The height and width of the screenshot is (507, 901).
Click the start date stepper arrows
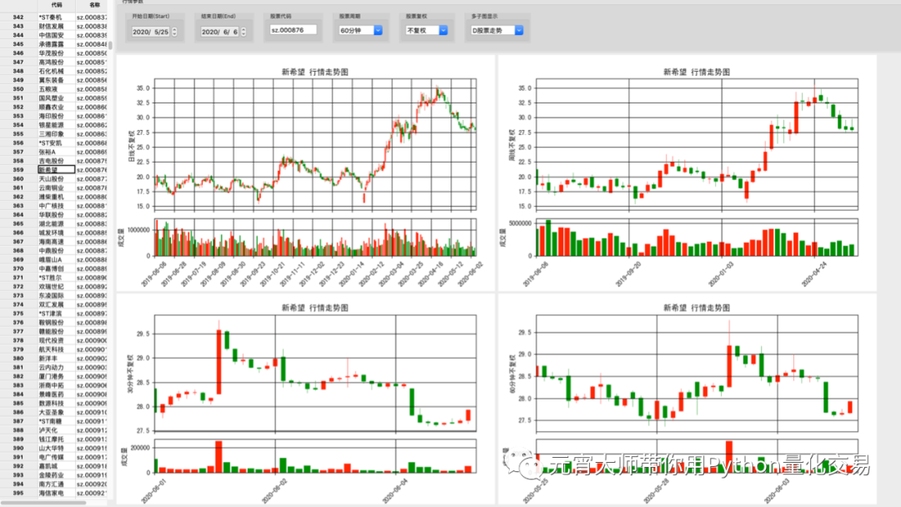[x=174, y=33]
